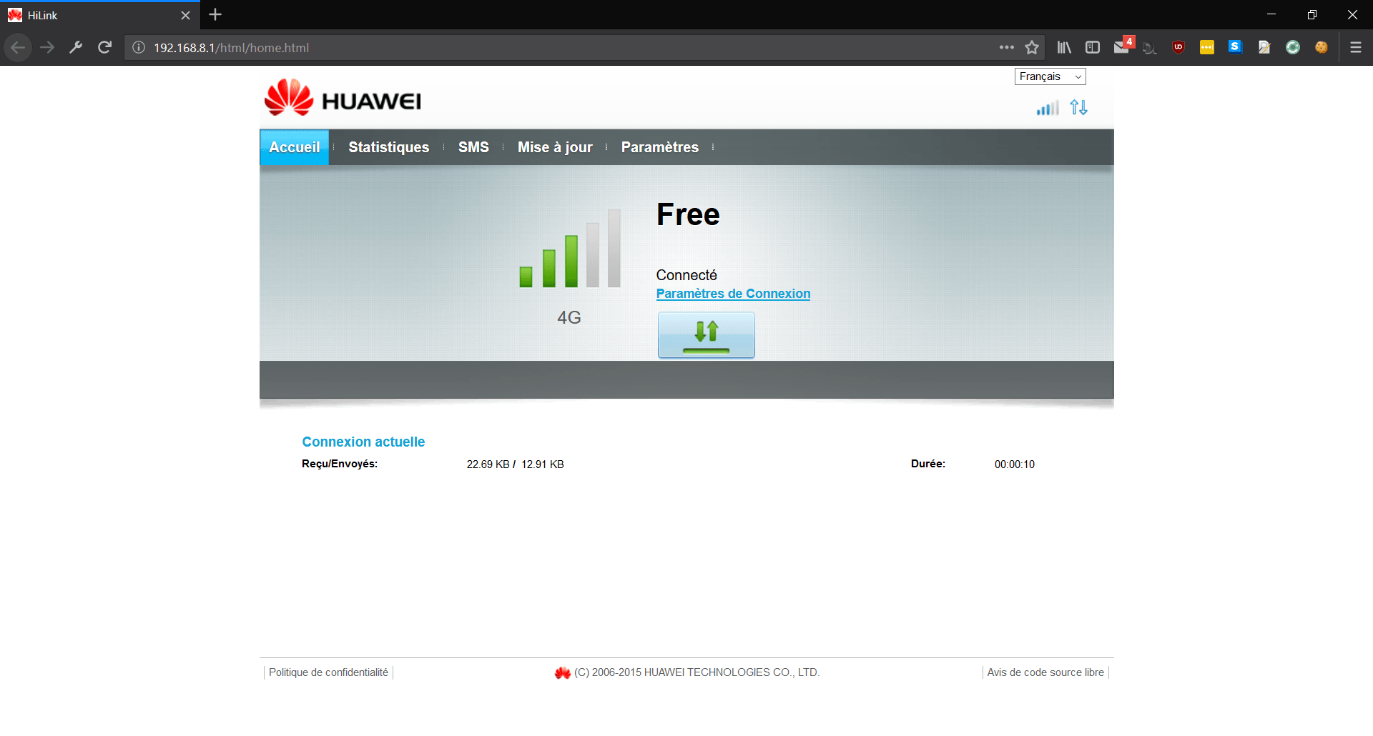The width and height of the screenshot is (1373, 736).
Task: Go to the Mise à jour tab
Action: tap(555, 147)
